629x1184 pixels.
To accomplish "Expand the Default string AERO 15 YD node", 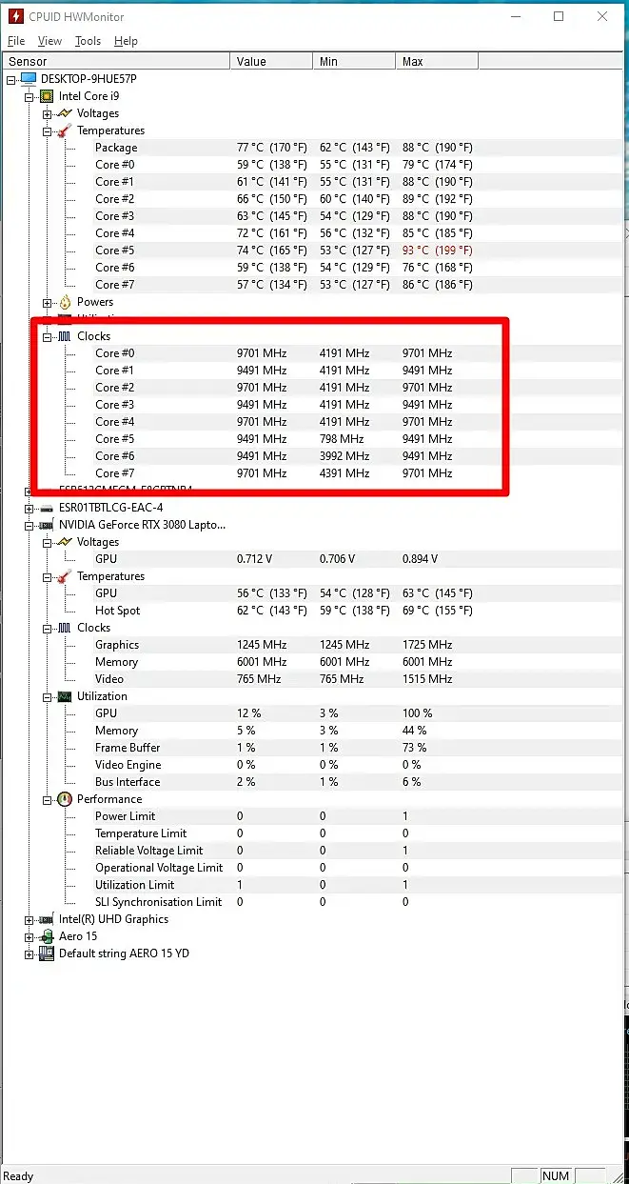I will tap(29, 953).
